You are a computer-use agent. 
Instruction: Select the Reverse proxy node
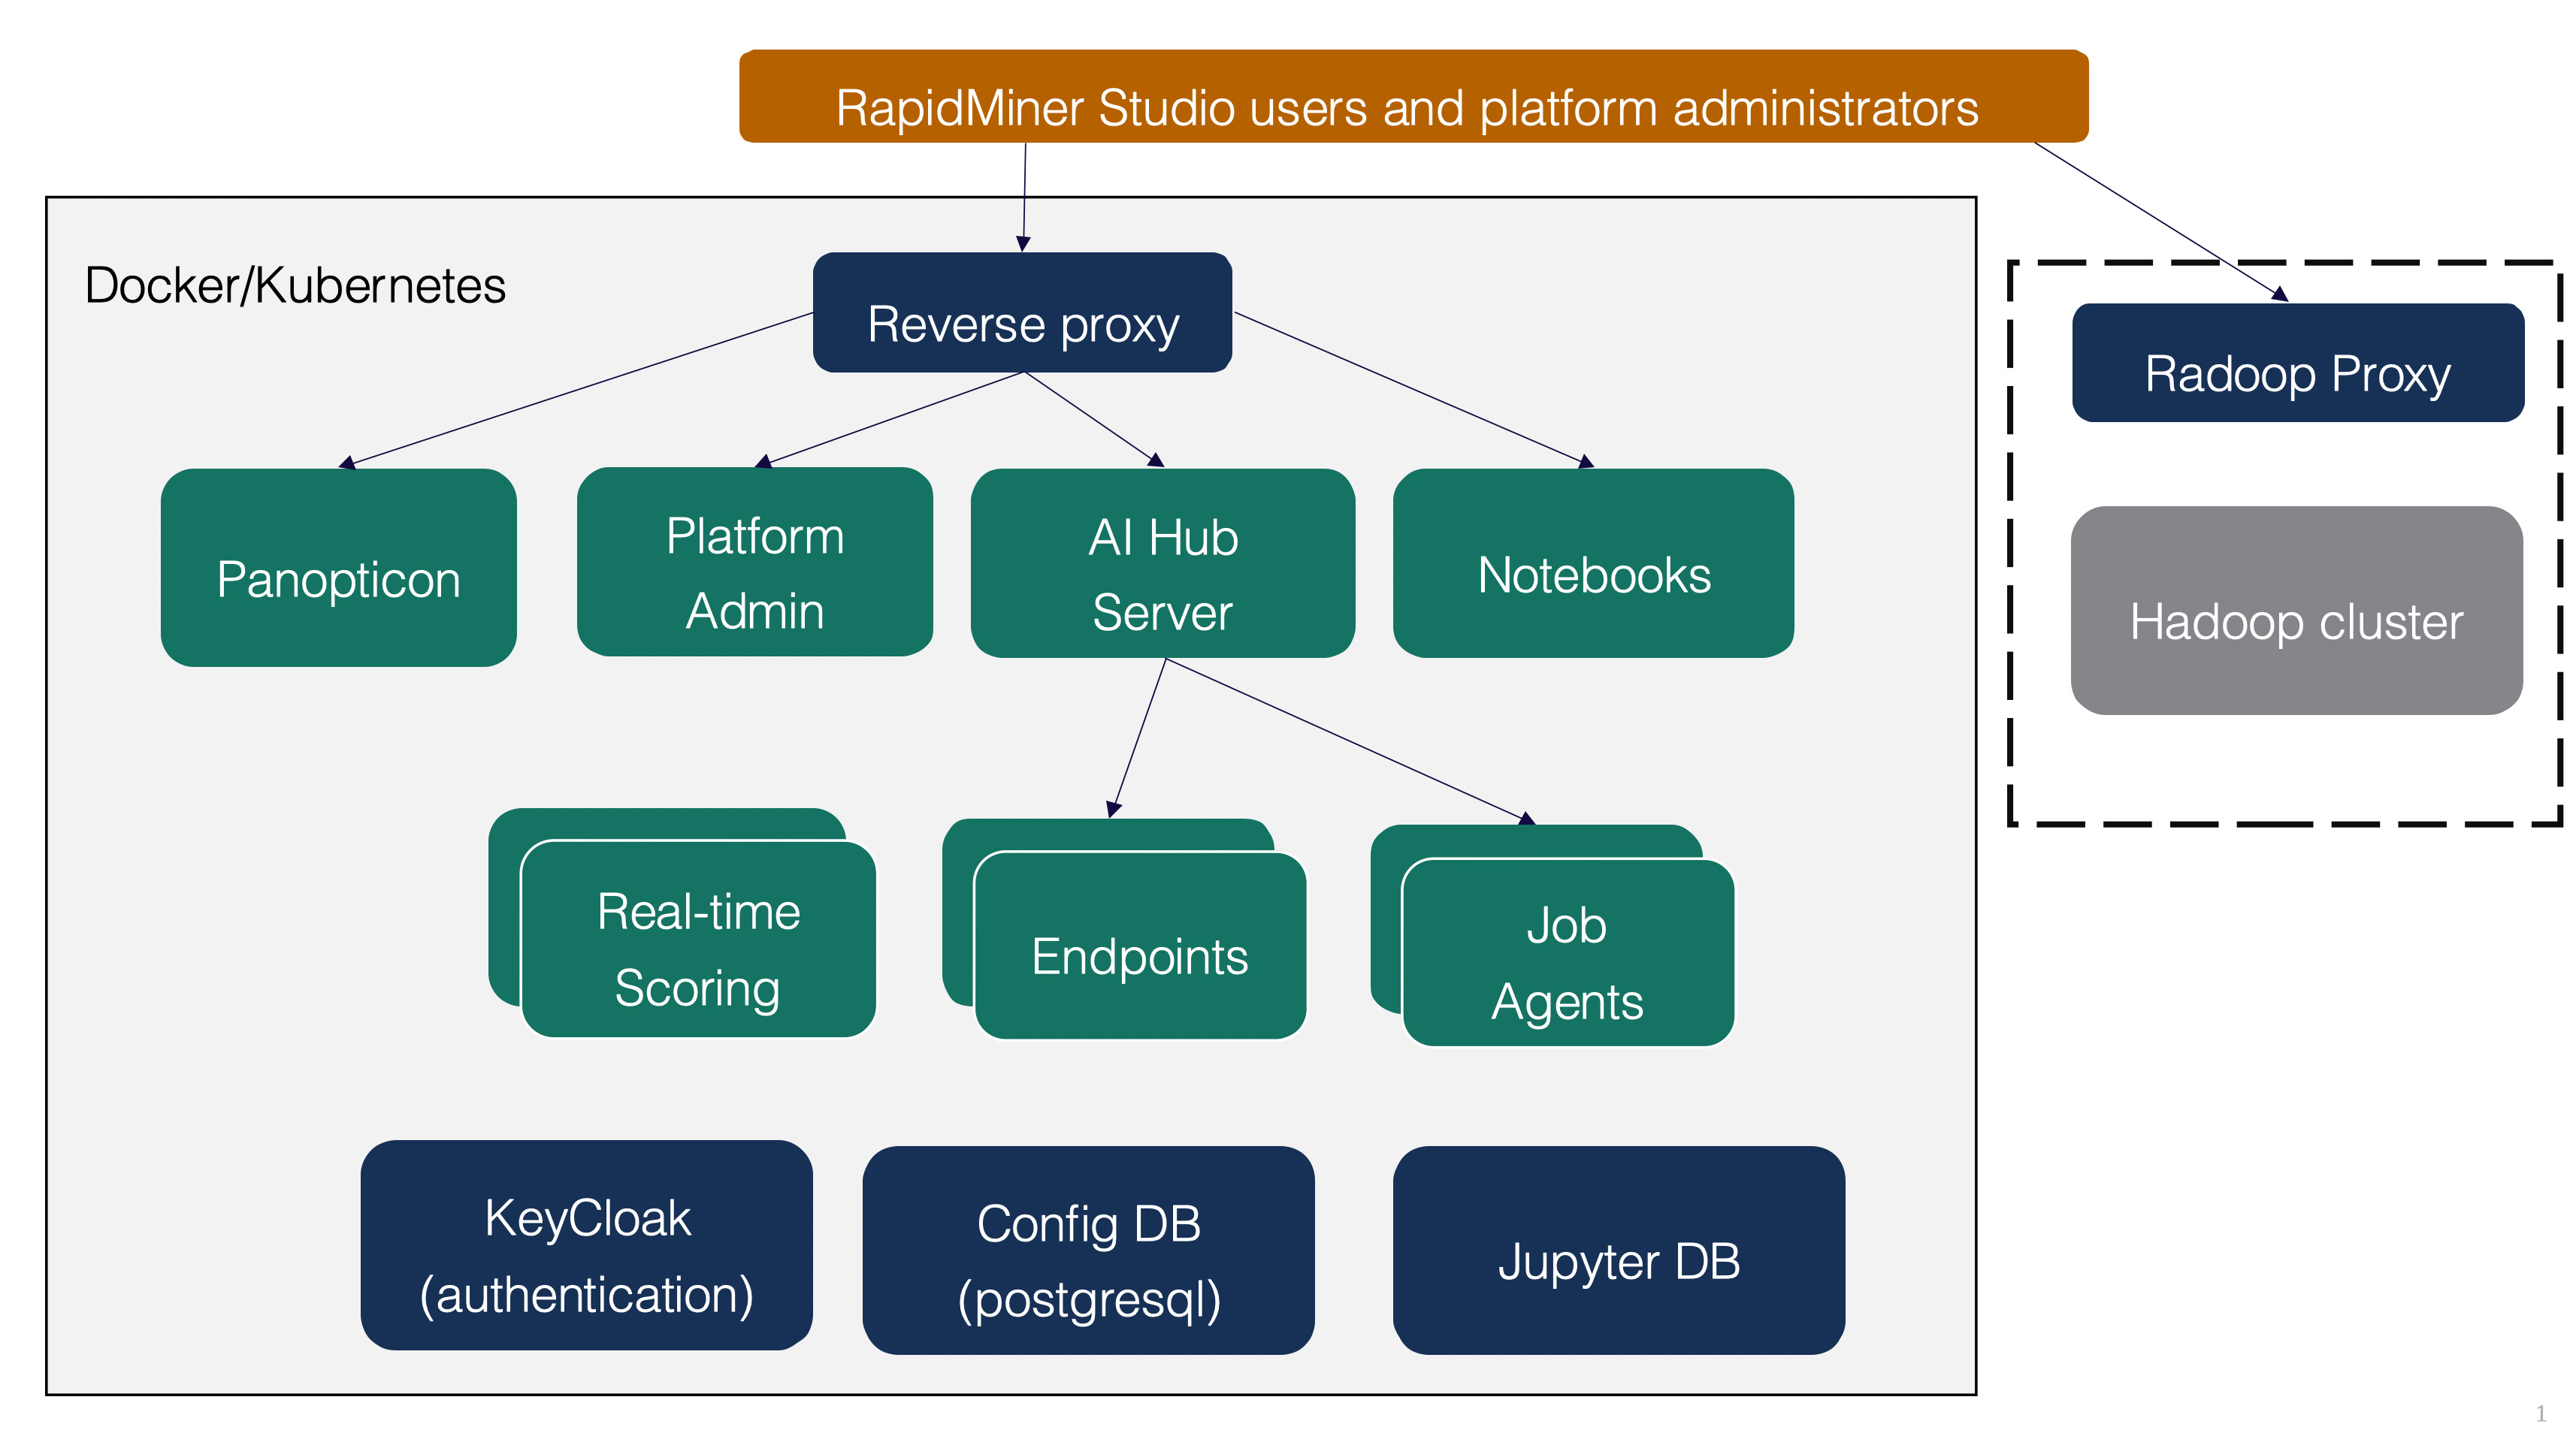point(1022,321)
